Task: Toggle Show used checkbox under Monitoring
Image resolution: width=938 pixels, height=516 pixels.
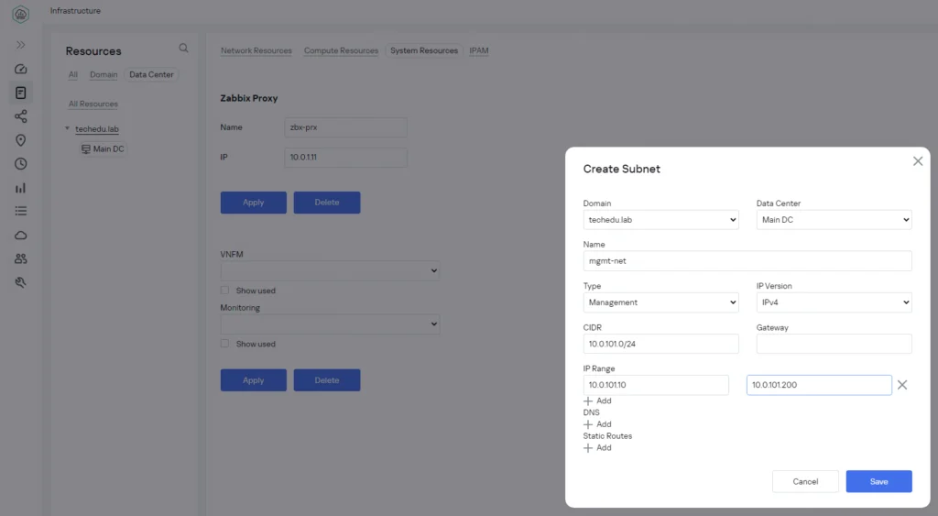Action: click(x=225, y=344)
